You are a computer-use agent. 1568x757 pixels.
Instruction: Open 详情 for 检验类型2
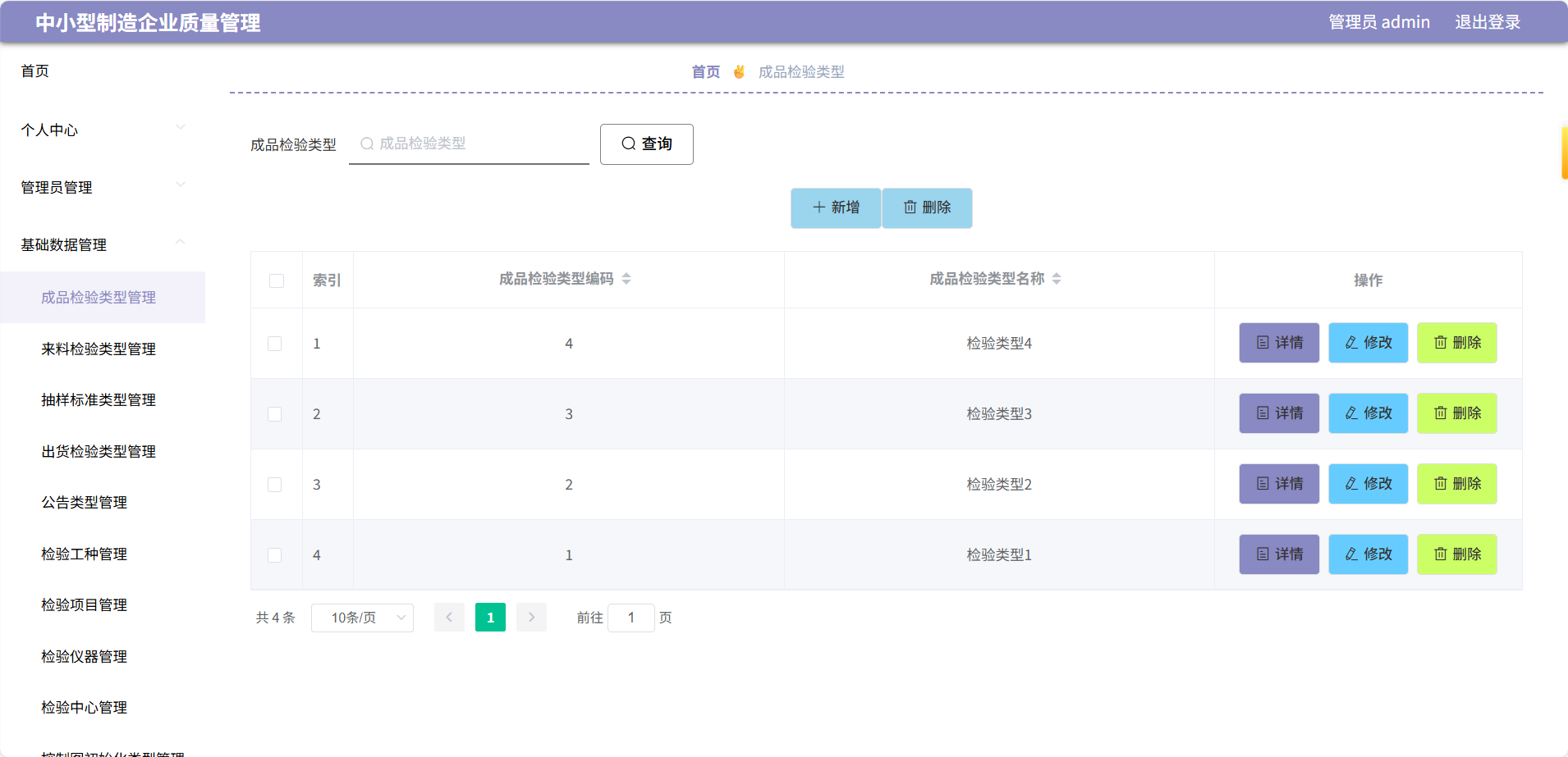pos(1279,484)
